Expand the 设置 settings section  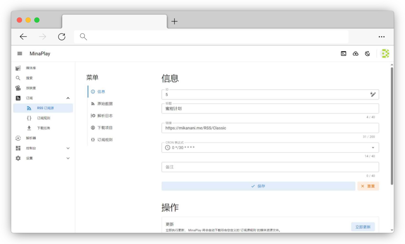[x=68, y=158]
